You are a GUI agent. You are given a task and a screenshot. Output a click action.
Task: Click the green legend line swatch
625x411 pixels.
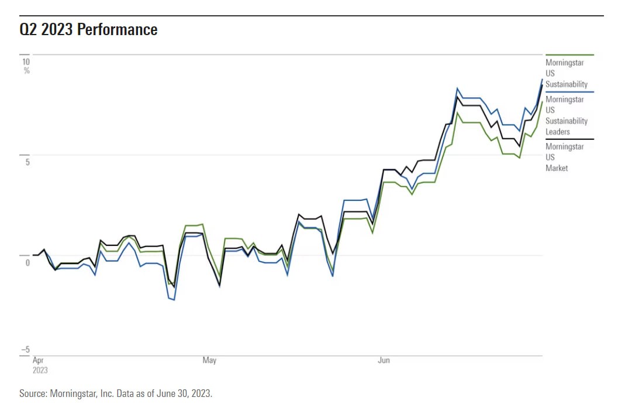(569, 55)
